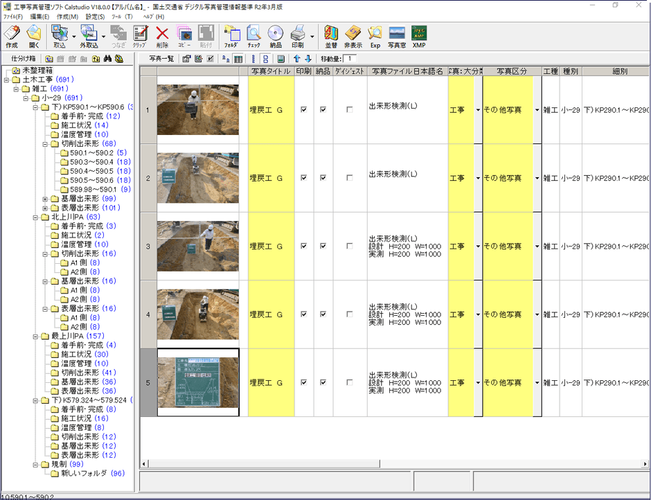Open an album with the 開く icon
The width and height of the screenshot is (651, 500).
tap(33, 36)
